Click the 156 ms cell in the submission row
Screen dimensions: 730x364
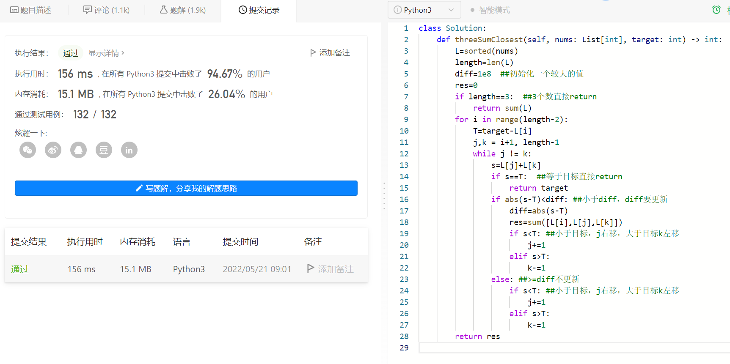click(82, 269)
